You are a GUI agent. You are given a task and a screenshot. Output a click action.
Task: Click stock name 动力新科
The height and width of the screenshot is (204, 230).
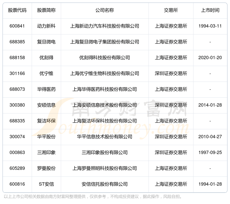pos(46,26)
